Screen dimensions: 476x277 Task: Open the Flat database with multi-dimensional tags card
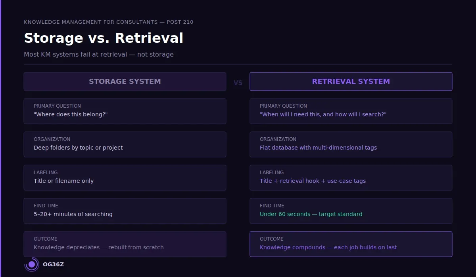(x=351, y=144)
